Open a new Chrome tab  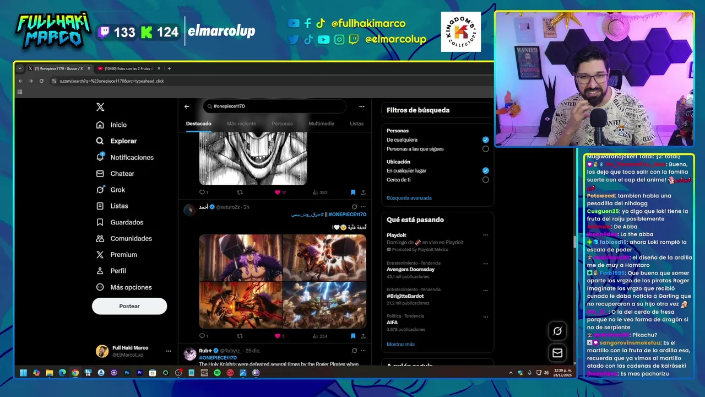[x=169, y=68]
